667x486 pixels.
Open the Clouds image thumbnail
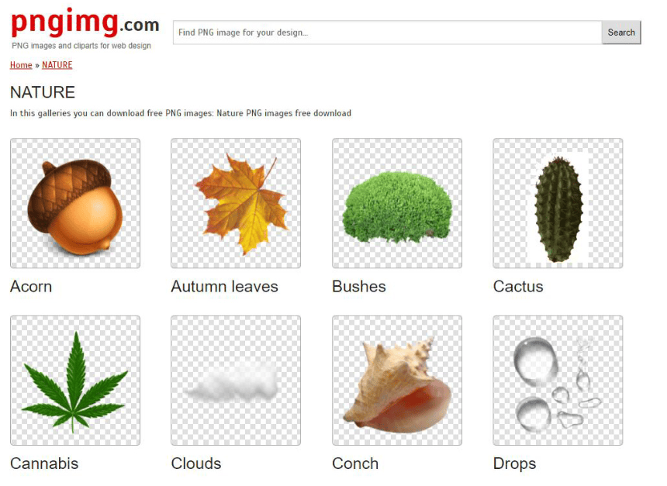coord(236,381)
